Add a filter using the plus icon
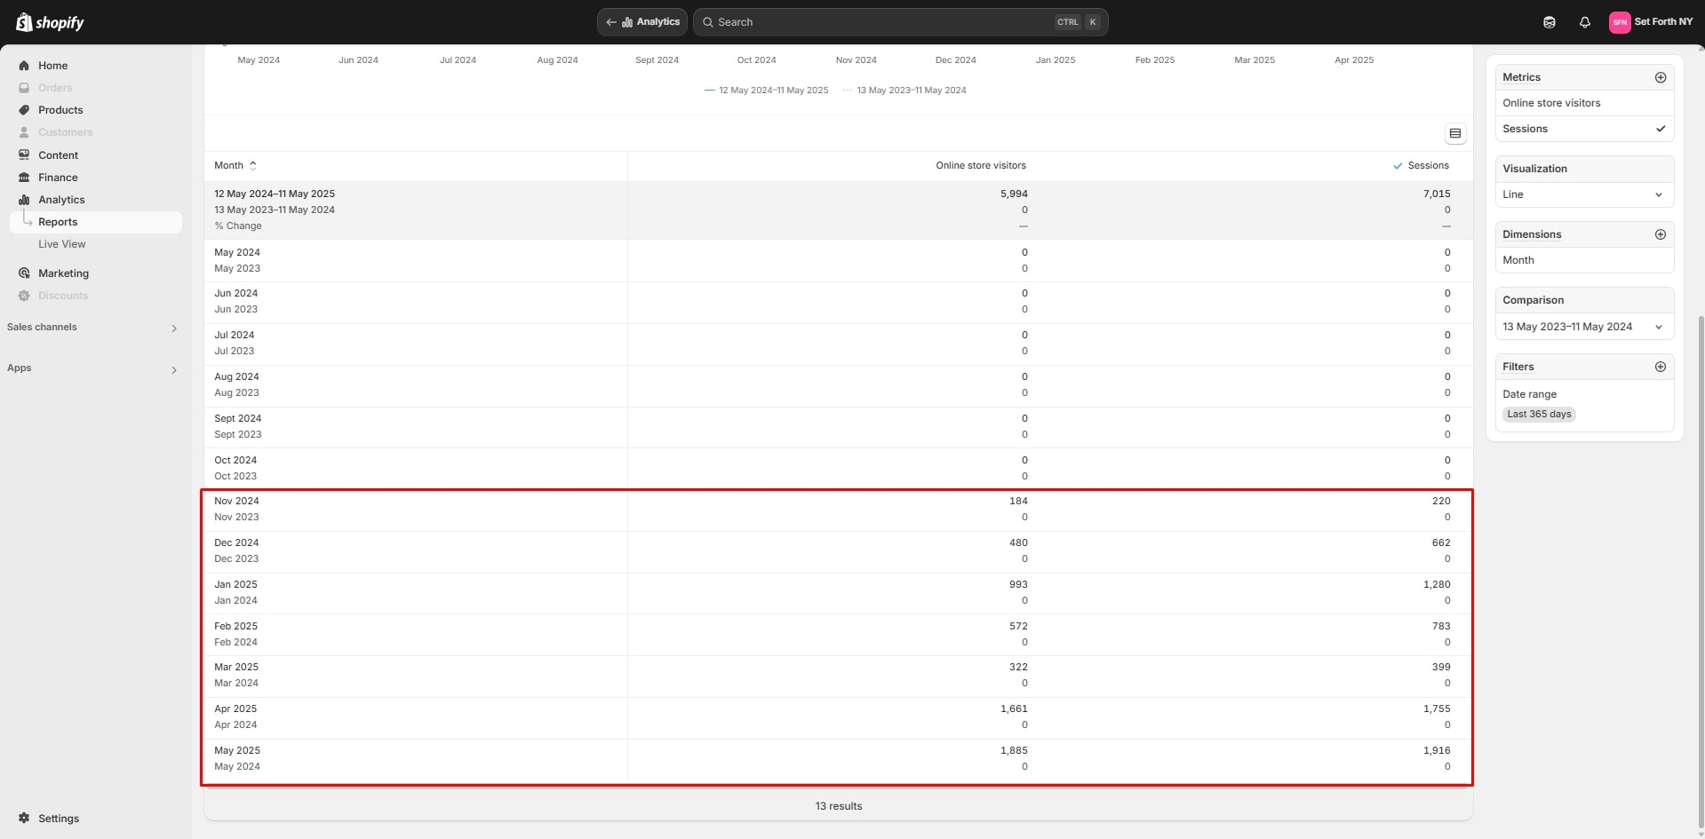Viewport: 1705px width, 839px height. [x=1660, y=367]
